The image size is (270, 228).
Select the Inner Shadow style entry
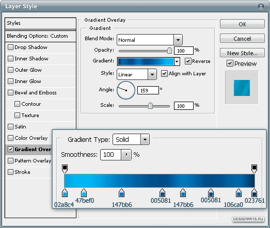pos(40,59)
